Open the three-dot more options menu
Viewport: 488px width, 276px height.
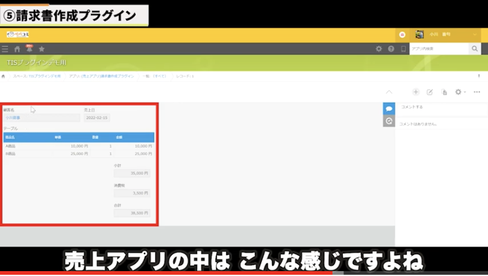pyautogui.click(x=477, y=92)
